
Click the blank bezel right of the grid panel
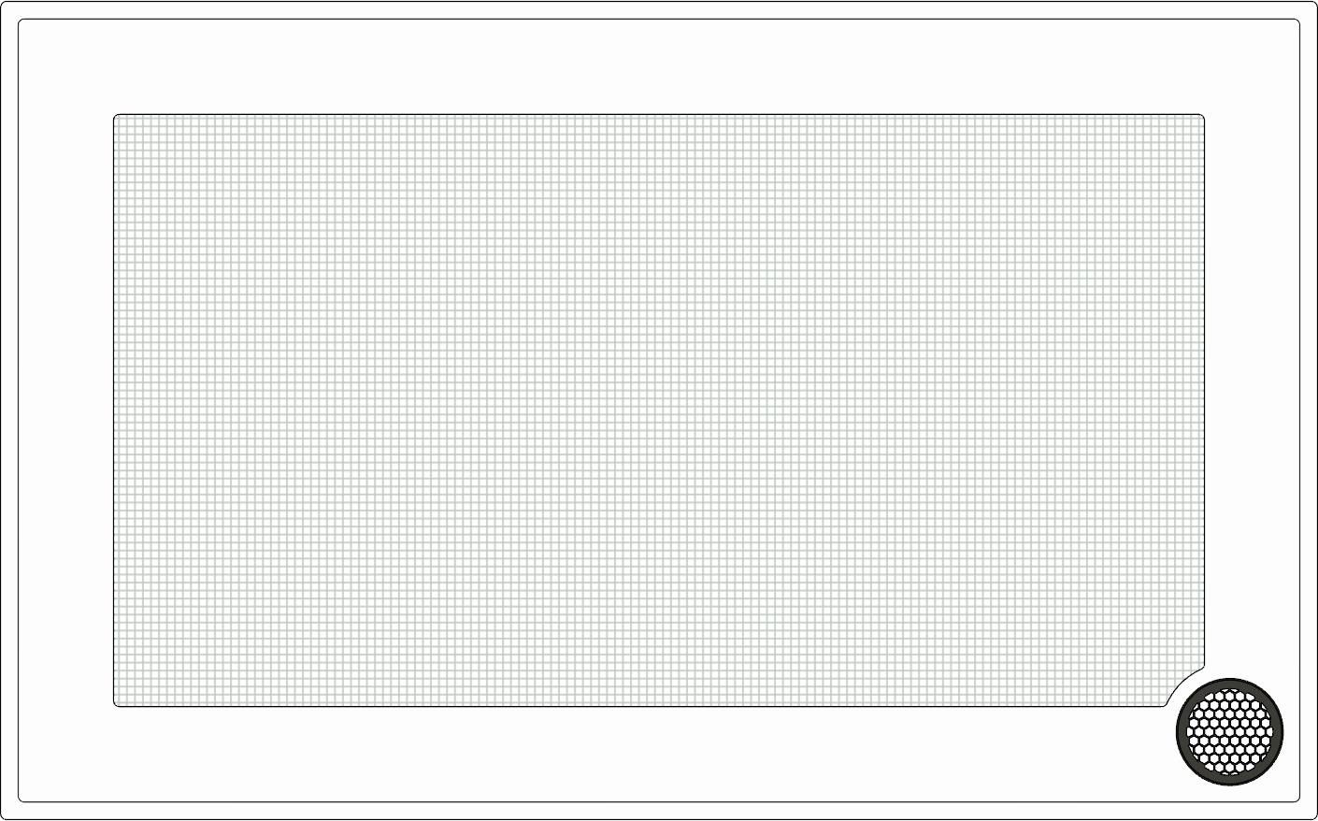[1252, 393]
